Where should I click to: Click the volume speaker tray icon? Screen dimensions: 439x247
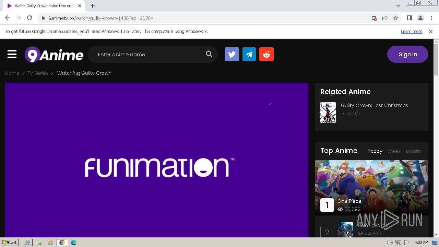click(390, 243)
